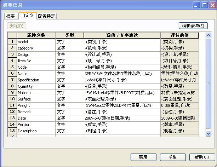
Task: Click the 评估的值 column header
Action: click(179, 35)
